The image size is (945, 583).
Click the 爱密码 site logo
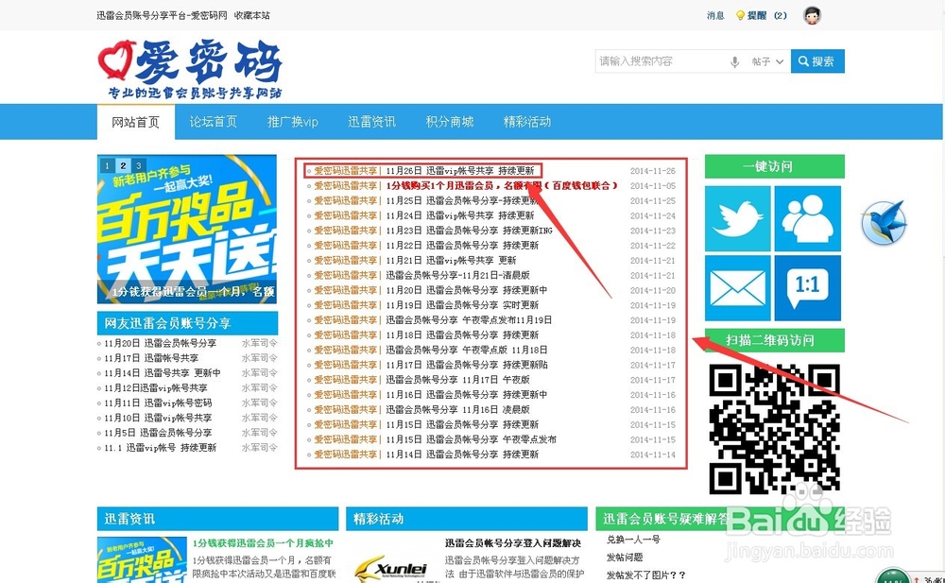190,69
